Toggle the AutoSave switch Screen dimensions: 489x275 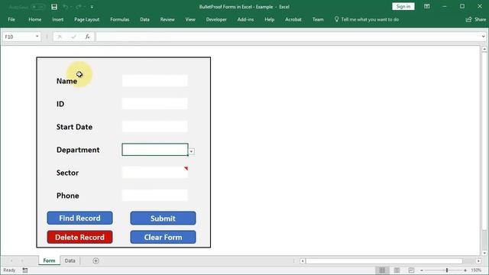click(38, 7)
